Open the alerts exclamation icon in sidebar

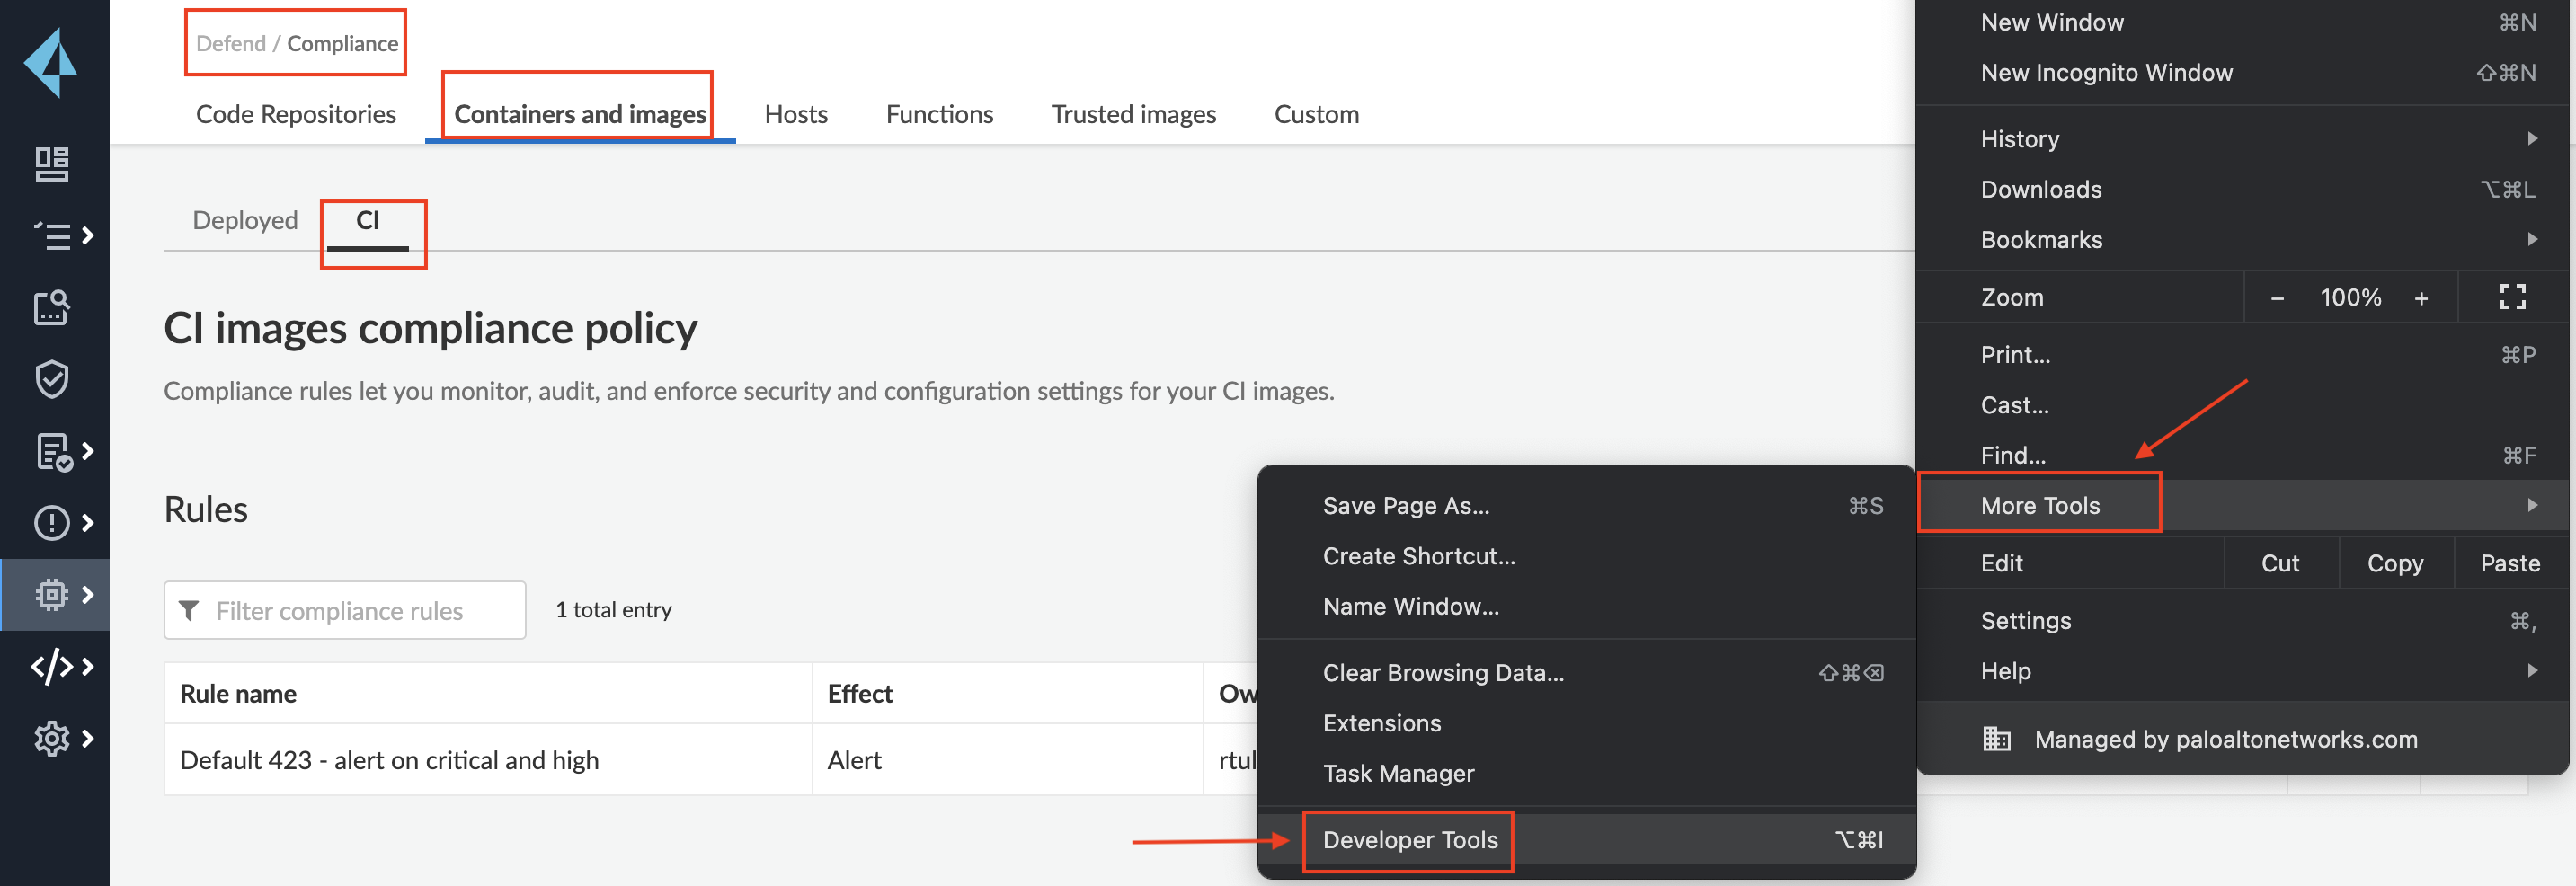click(52, 523)
